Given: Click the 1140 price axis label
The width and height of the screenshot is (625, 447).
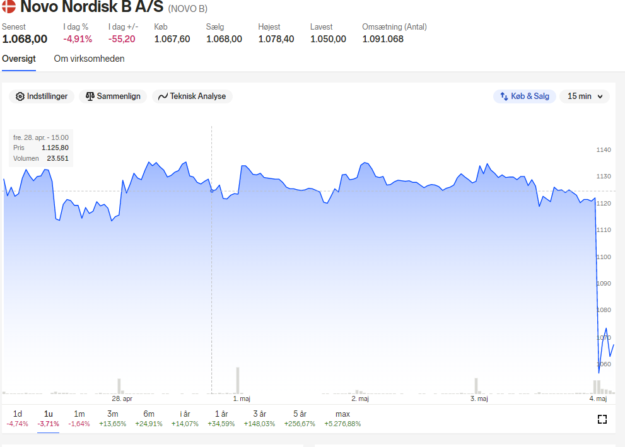Looking at the screenshot, I should point(604,150).
